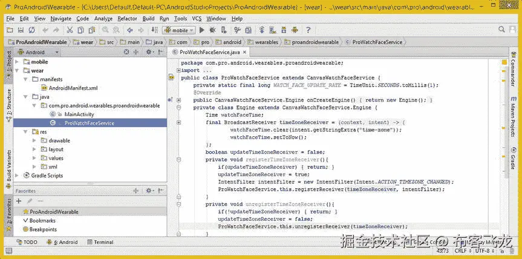Click the Attach debugger device icon

pyautogui.click(x=224, y=30)
